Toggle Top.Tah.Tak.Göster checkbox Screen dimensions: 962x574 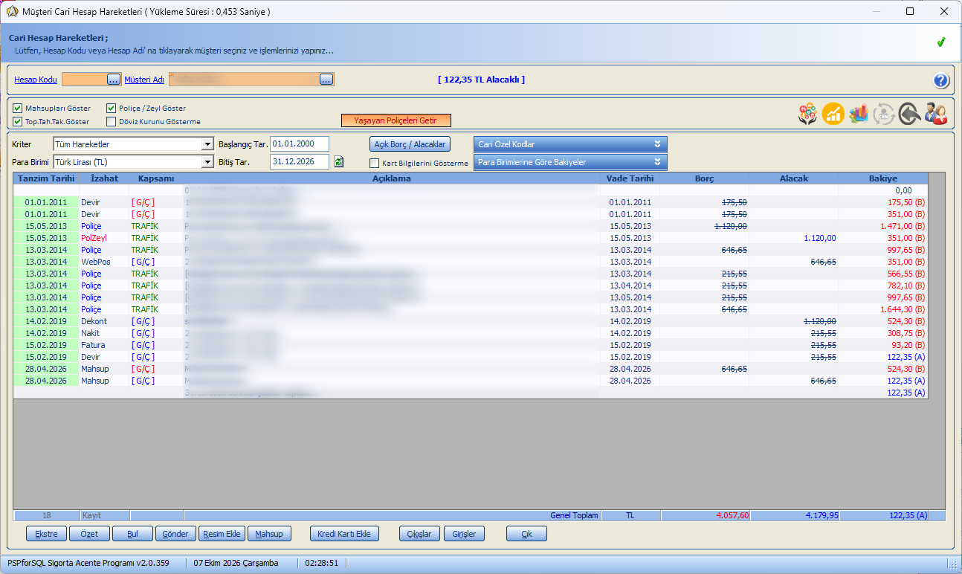click(x=18, y=122)
